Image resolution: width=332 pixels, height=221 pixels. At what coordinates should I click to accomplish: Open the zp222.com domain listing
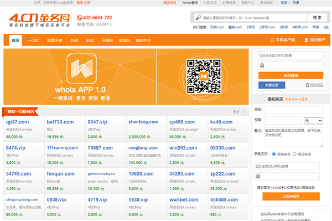coord(222,174)
